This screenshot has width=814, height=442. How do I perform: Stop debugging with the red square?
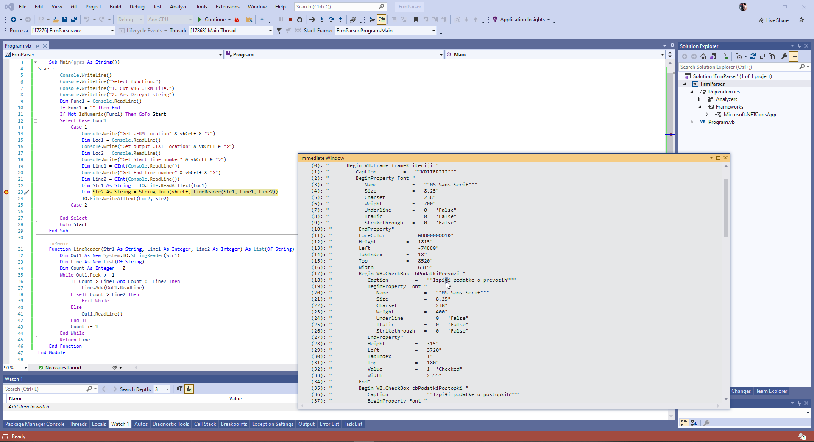(290, 20)
